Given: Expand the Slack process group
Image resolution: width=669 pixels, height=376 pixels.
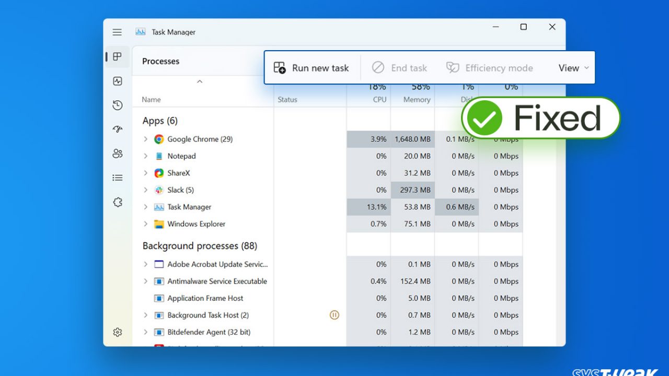Looking at the screenshot, I should tap(146, 190).
